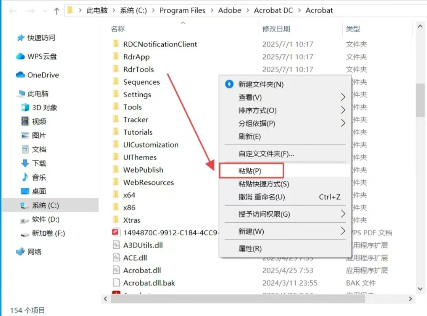This screenshot has width=427, height=316.
Task: Click the address bar folder icon
Action: 70,10
